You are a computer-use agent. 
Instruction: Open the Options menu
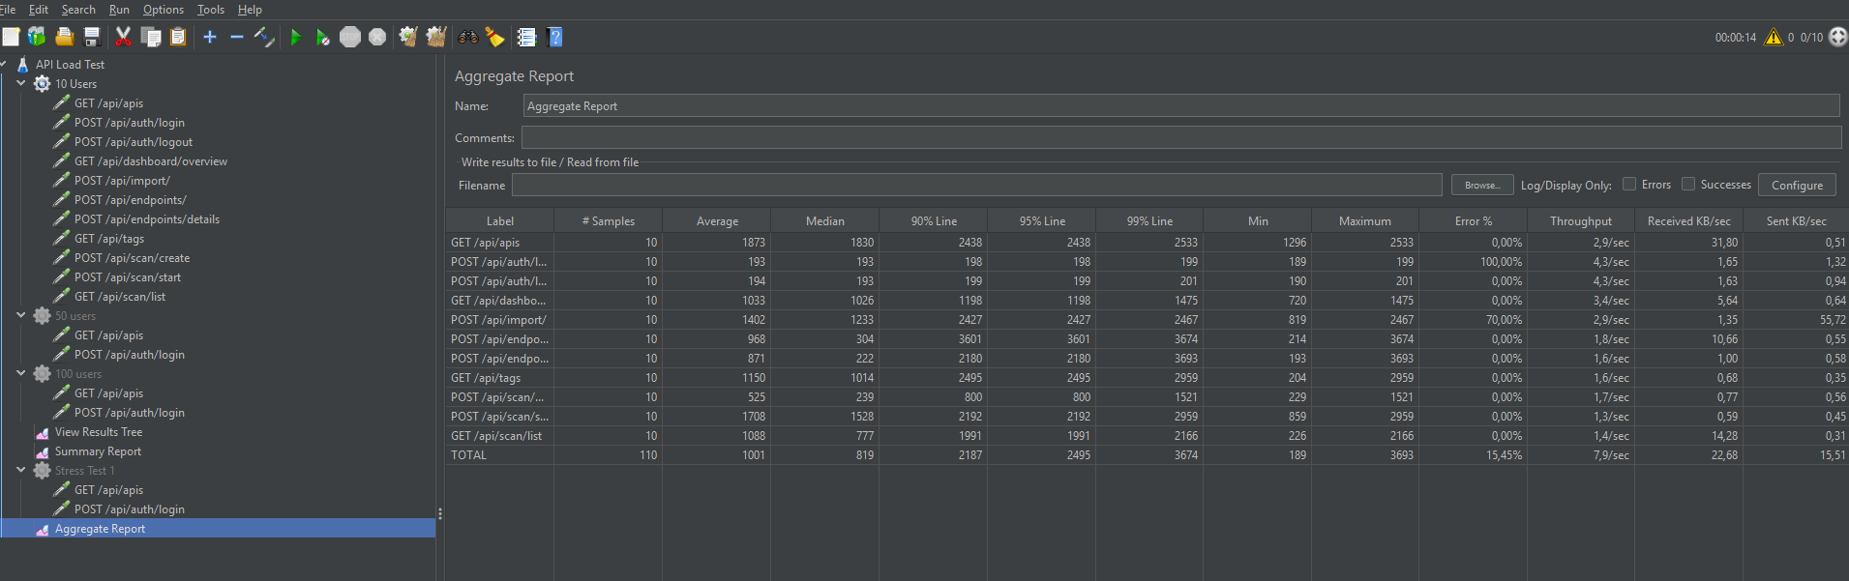163,10
